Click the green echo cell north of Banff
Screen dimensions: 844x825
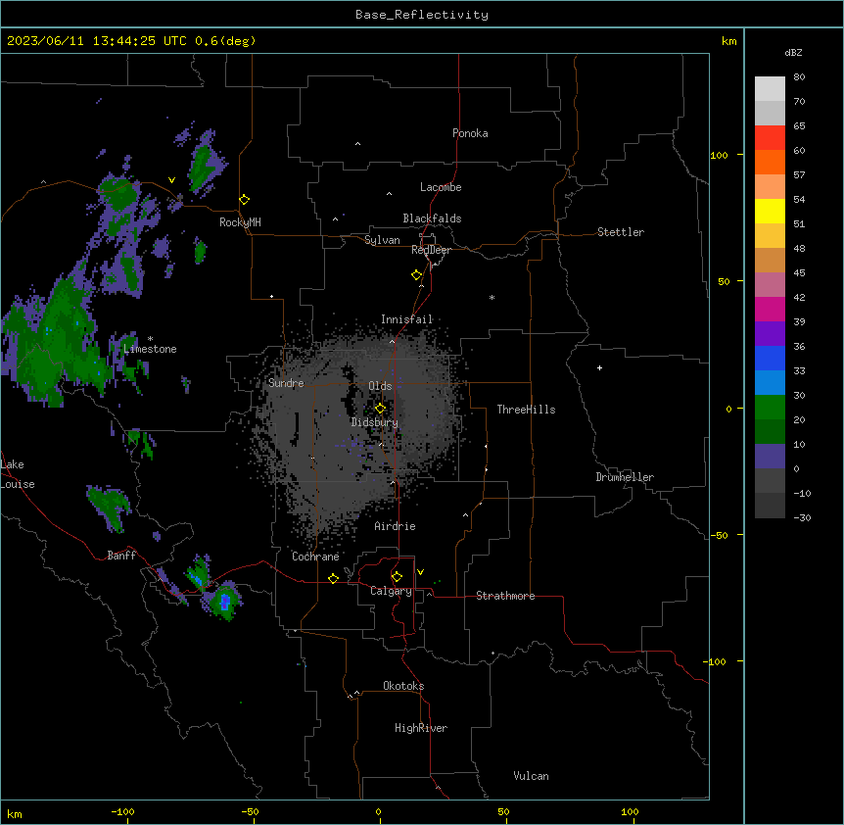pyautogui.click(x=110, y=507)
